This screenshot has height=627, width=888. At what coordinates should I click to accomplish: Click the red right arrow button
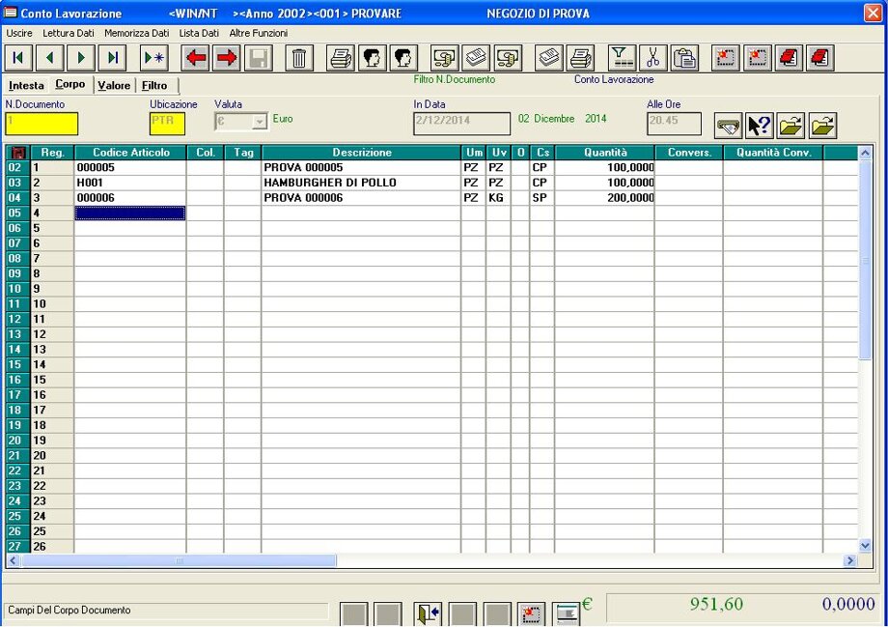(227, 58)
